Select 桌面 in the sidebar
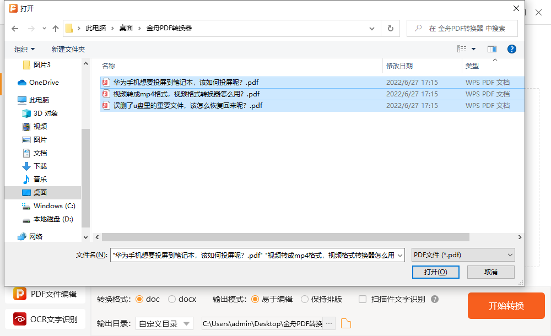 pos(43,193)
